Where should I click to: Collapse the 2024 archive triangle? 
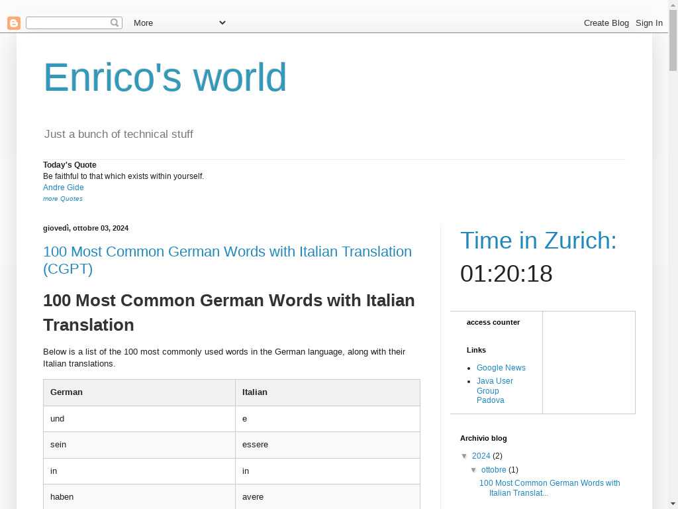(x=465, y=456)
